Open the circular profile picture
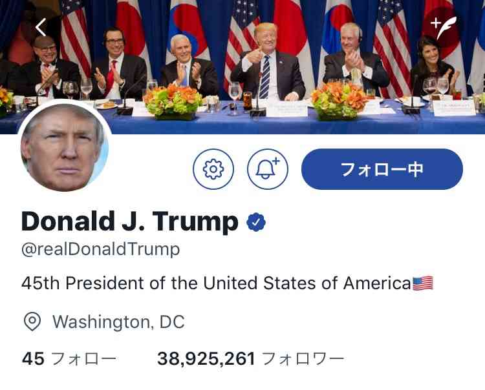Image resolution: width=485 pixels, height=390 pixels. click(x=65, y=147)
